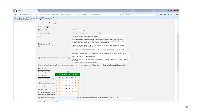Click the Google Agenda bookmark
Viewport: 200px width, 112px height.
pyautogui.click(x=48, y=18)
